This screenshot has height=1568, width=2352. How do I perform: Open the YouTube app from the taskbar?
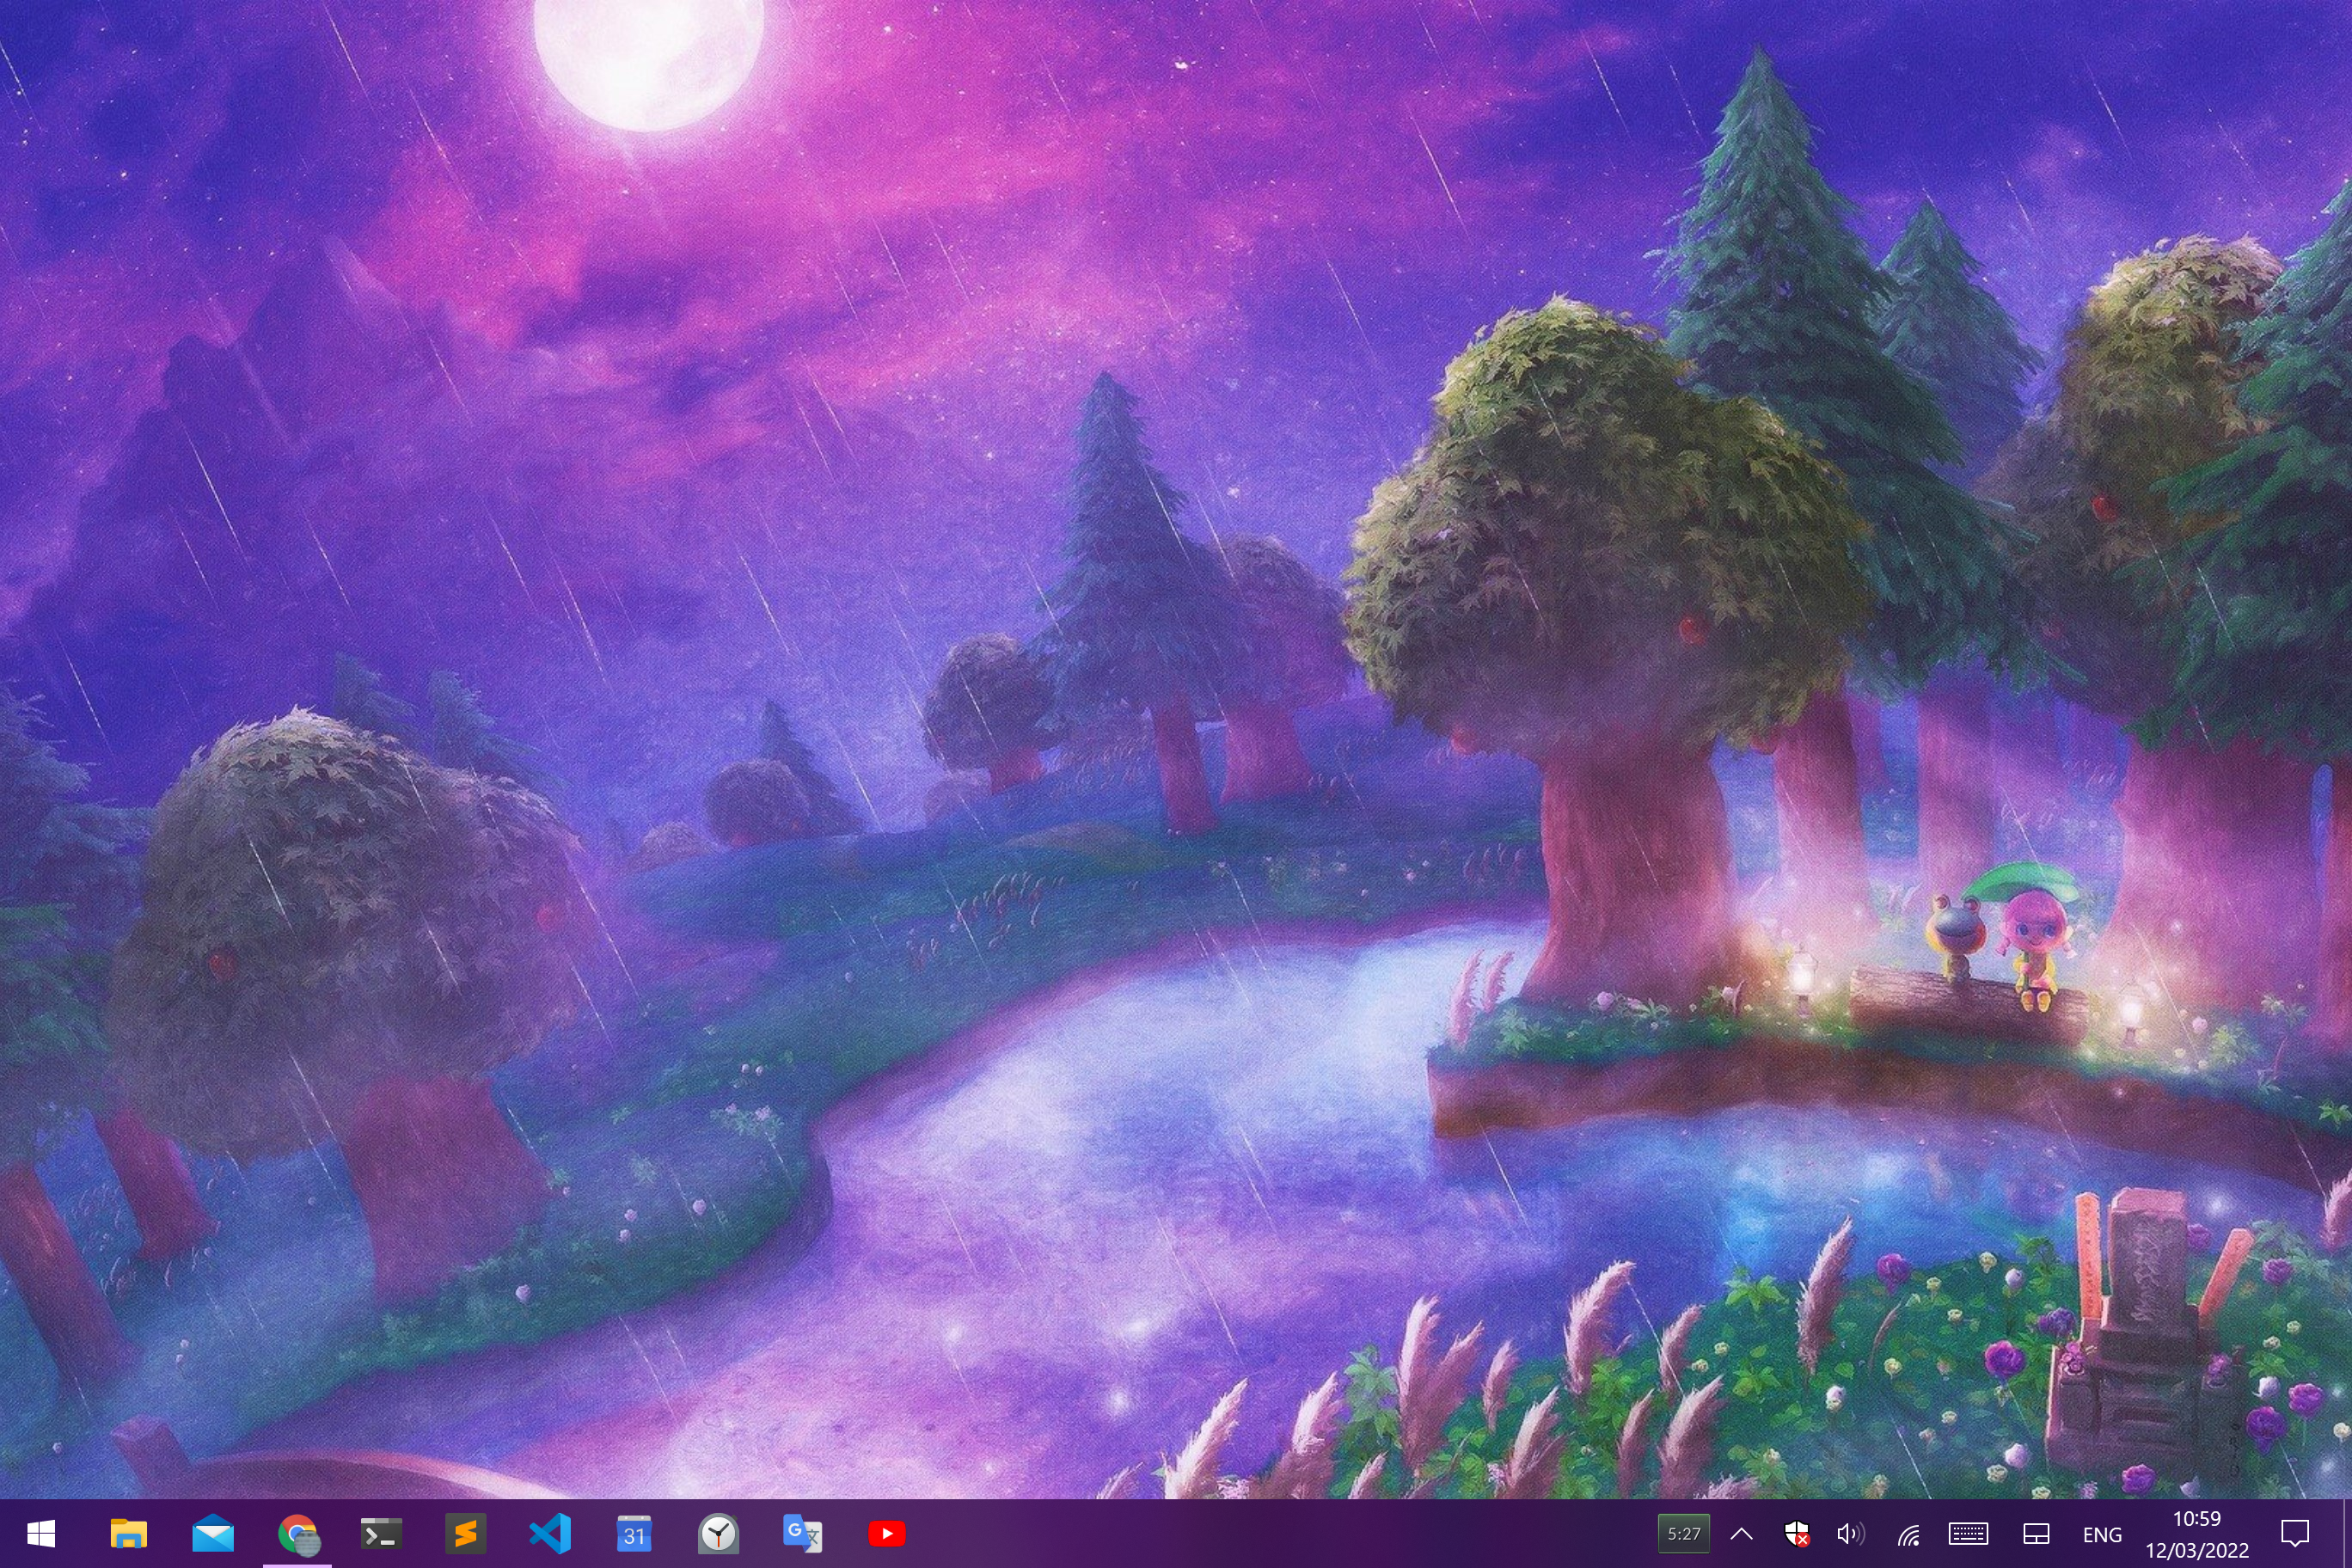tap(886, 1533)
